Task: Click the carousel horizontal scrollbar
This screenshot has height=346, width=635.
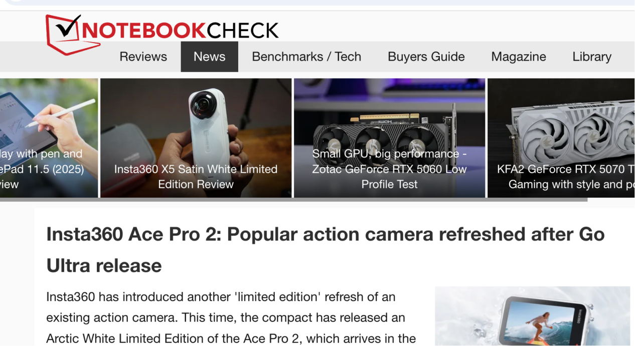Action: (x=293, y=200)
